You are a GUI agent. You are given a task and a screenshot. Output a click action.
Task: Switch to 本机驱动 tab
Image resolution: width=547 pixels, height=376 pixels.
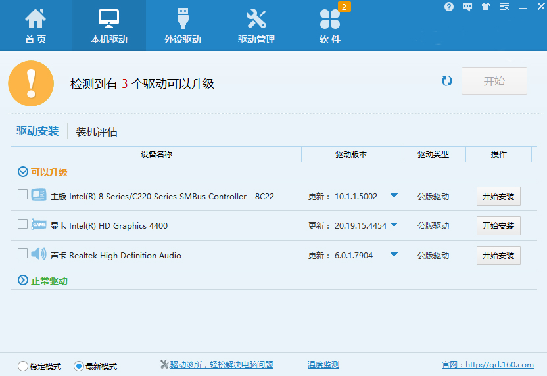tap(109, 26)
